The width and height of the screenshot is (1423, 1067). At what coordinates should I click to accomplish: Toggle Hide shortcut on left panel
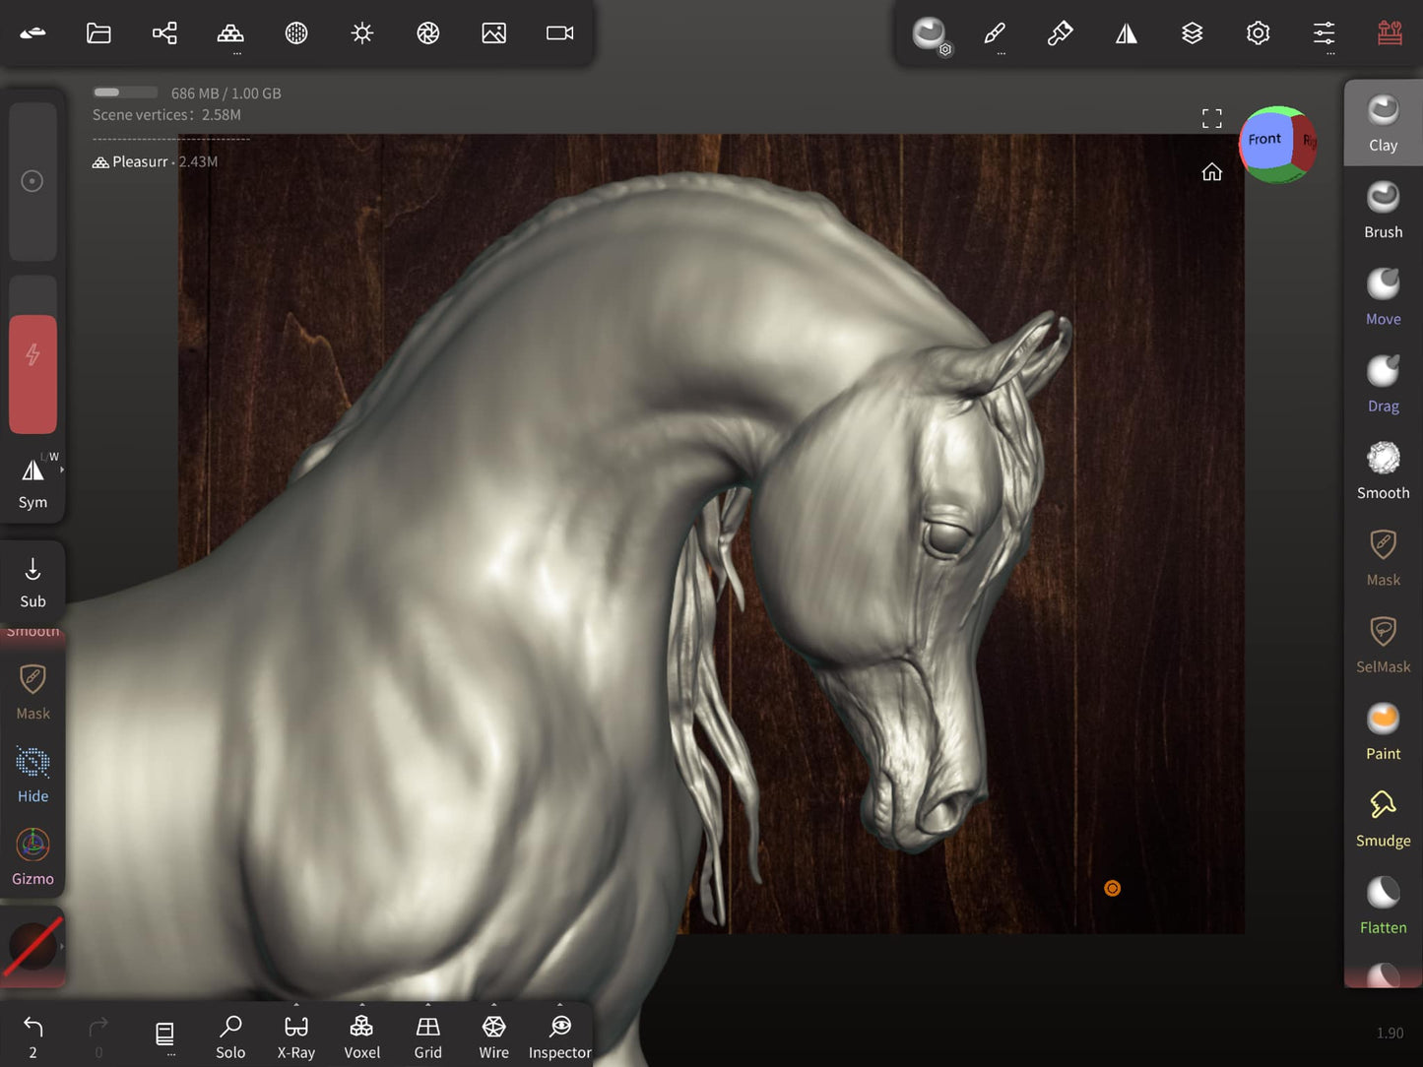(32, 774)
